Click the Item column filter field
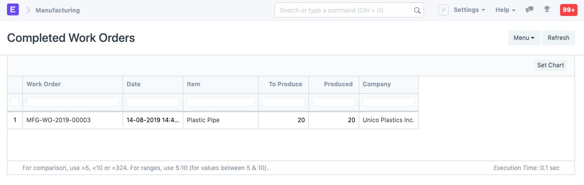 (220, 102)
